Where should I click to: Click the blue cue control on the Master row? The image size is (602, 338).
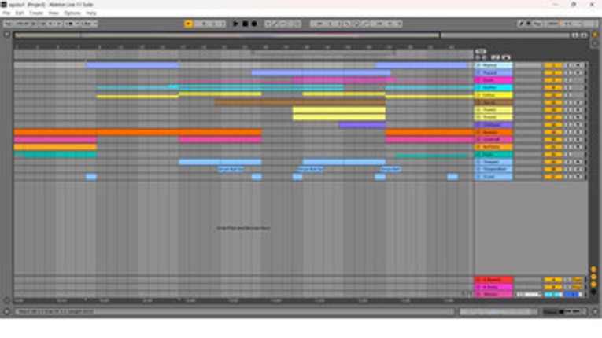[573, 294]
